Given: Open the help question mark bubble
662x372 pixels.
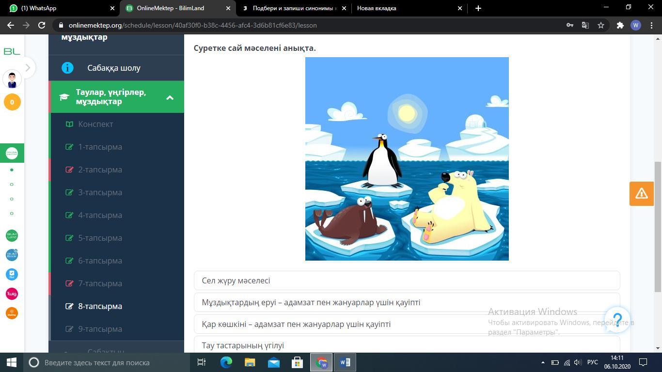Looking at the screenshot, I should click(x=617, y=320).
